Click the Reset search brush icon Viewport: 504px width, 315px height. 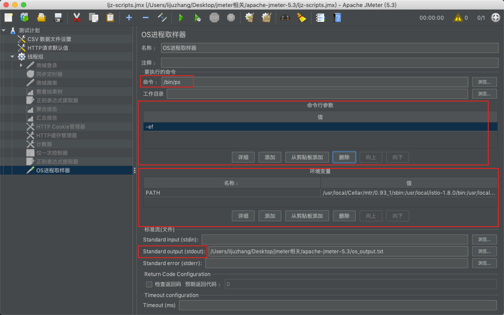pos(301,17)
